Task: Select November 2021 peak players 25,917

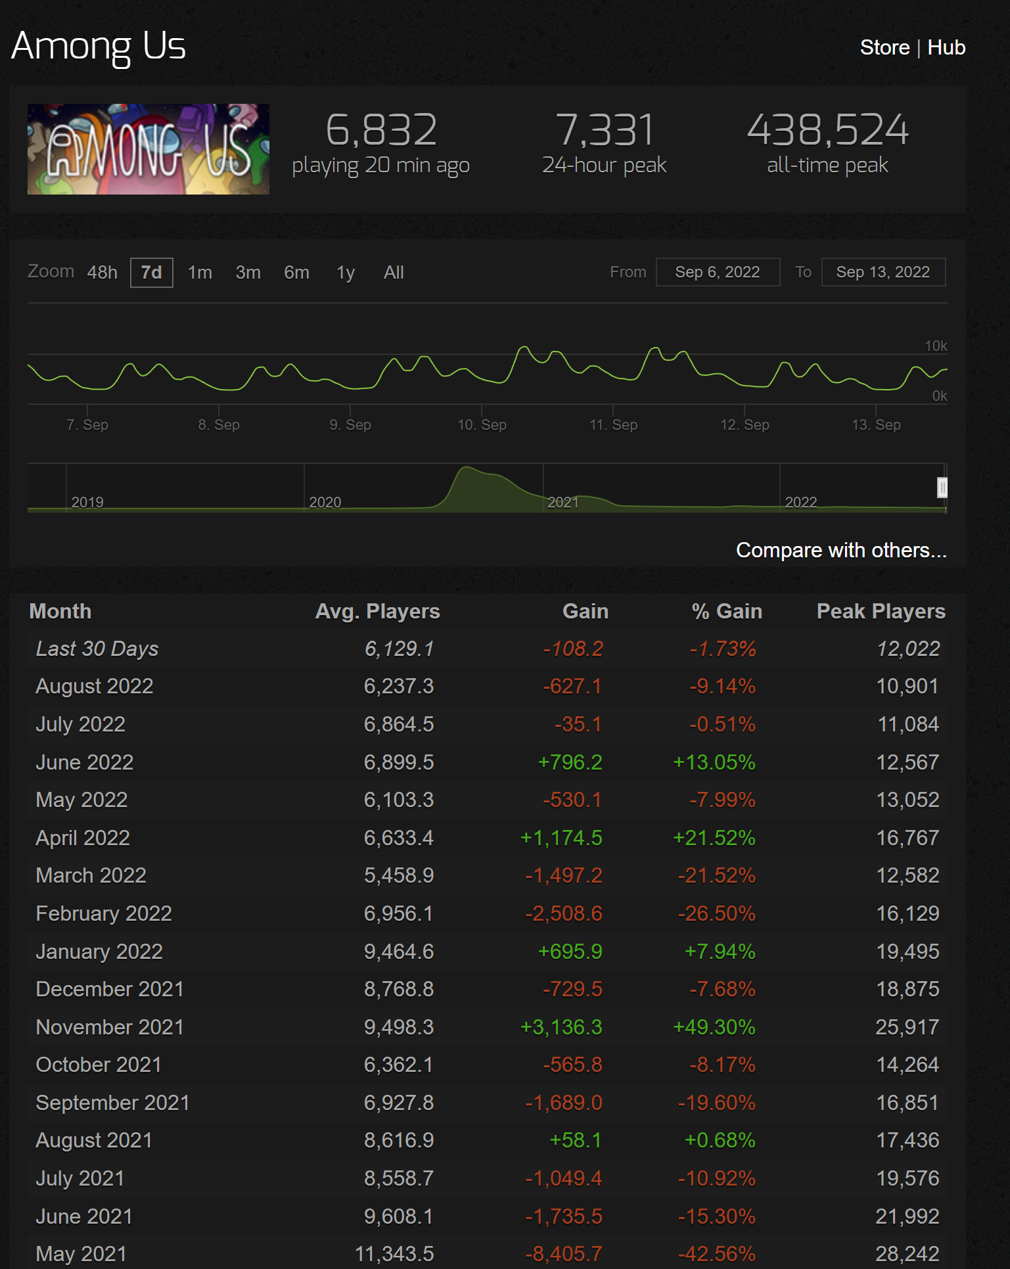Action: 907,1027
